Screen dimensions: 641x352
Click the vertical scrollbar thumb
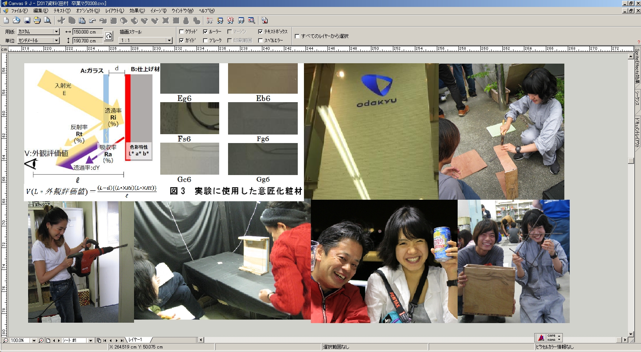pyautogui.click(x=631, y=161)
